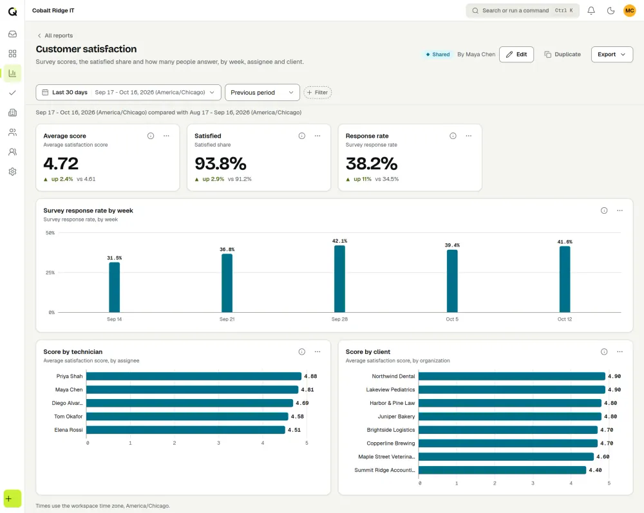Click the Summit Ridge Accounting score bar

click(502, 471)
